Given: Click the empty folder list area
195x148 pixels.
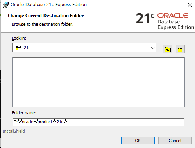Looking at the screenshot, I should [98, 82].
